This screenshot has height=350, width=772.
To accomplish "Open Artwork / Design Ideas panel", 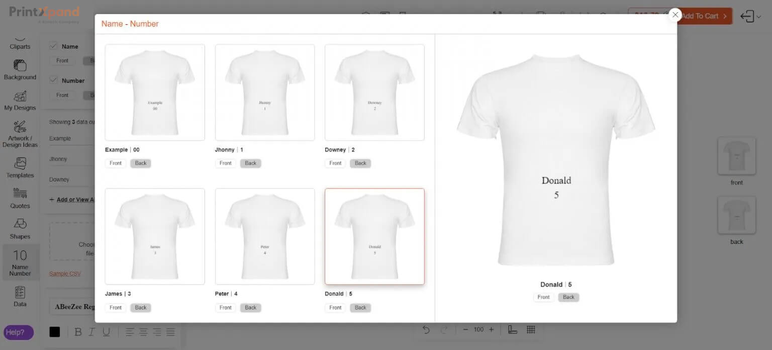I will pyautogui.click(x=20, y=134).
